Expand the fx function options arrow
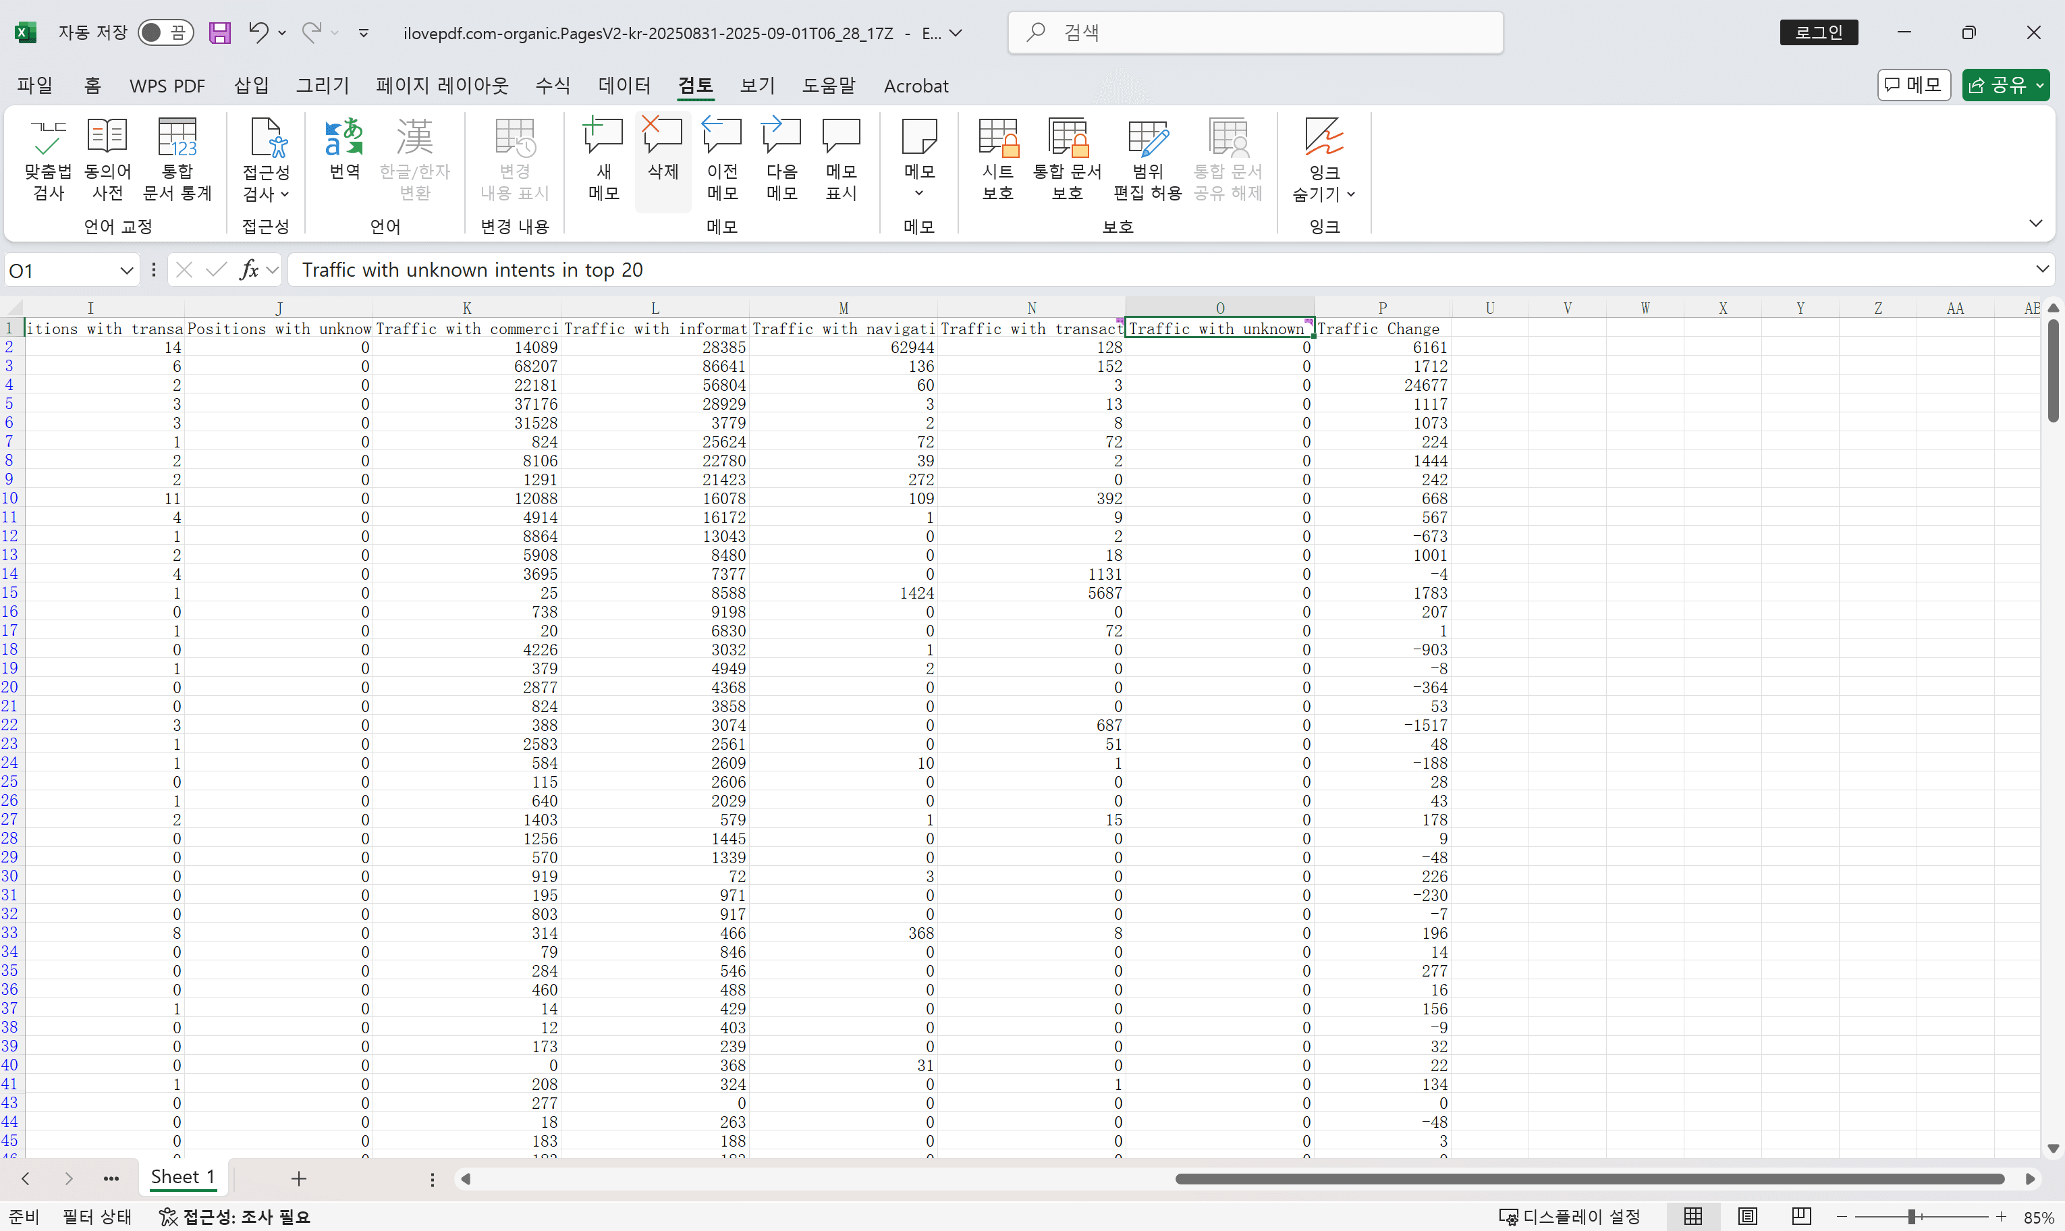 272,269
